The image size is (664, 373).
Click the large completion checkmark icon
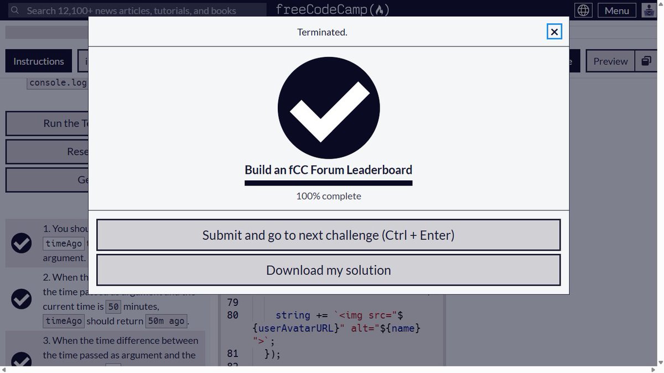pos(329,107)
